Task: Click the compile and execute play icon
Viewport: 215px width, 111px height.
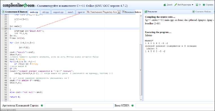Action: click(x=3, y=12)
